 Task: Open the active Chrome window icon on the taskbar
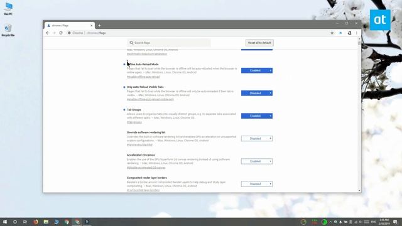pos(77,222)
